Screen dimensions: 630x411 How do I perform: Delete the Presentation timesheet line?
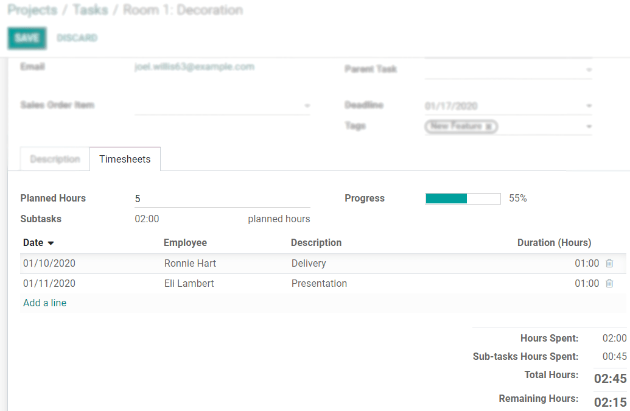coord(609,283)
